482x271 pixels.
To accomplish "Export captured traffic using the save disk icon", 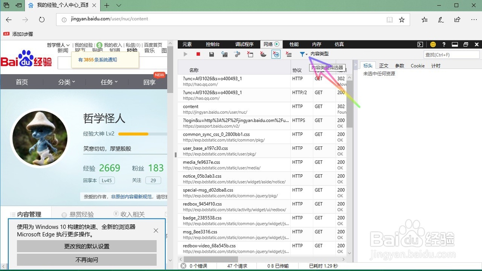I will [x=212, y=54].
